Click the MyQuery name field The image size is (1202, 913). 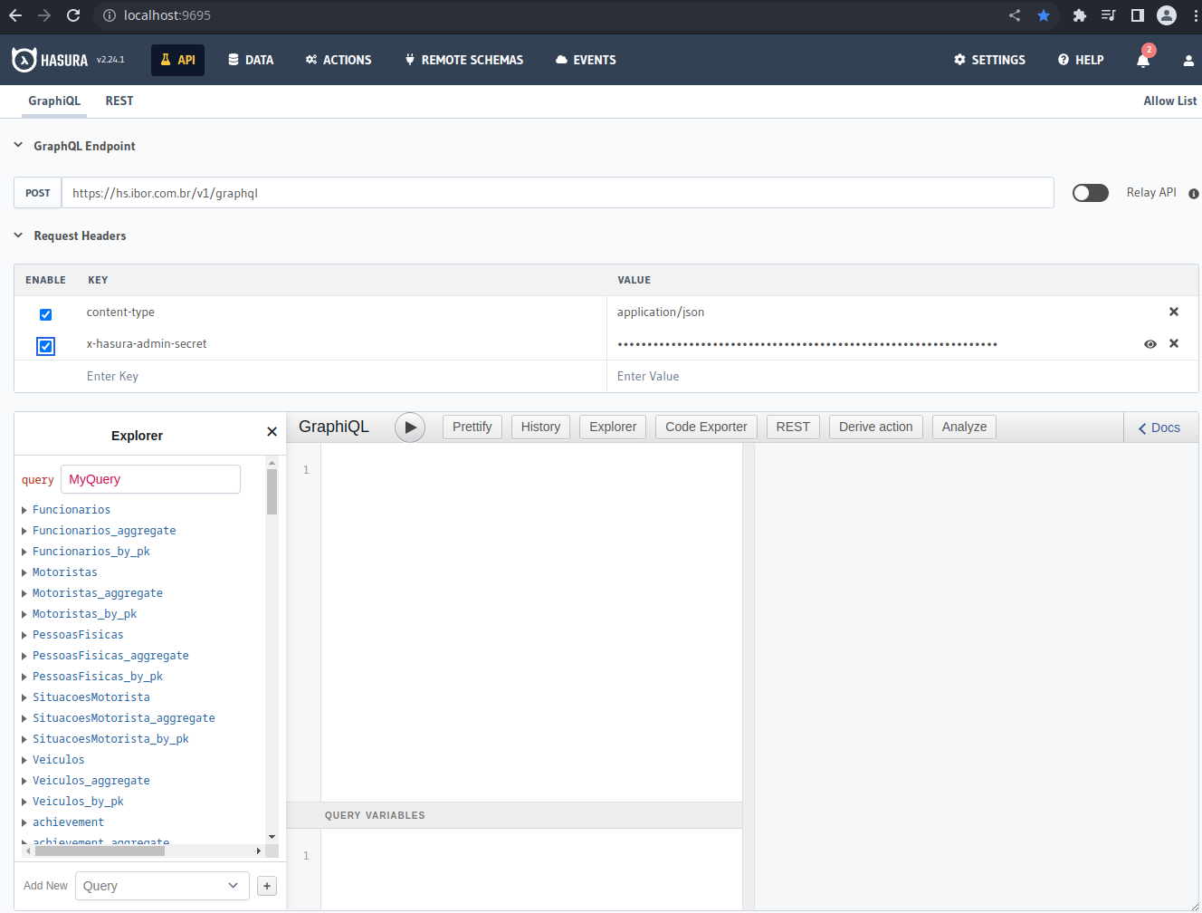(x=150, y=479)
